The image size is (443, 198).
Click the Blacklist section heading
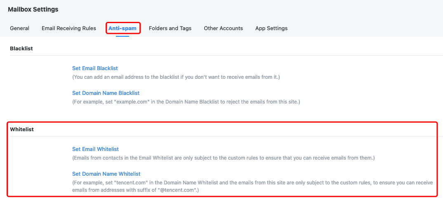click(21, 48)
